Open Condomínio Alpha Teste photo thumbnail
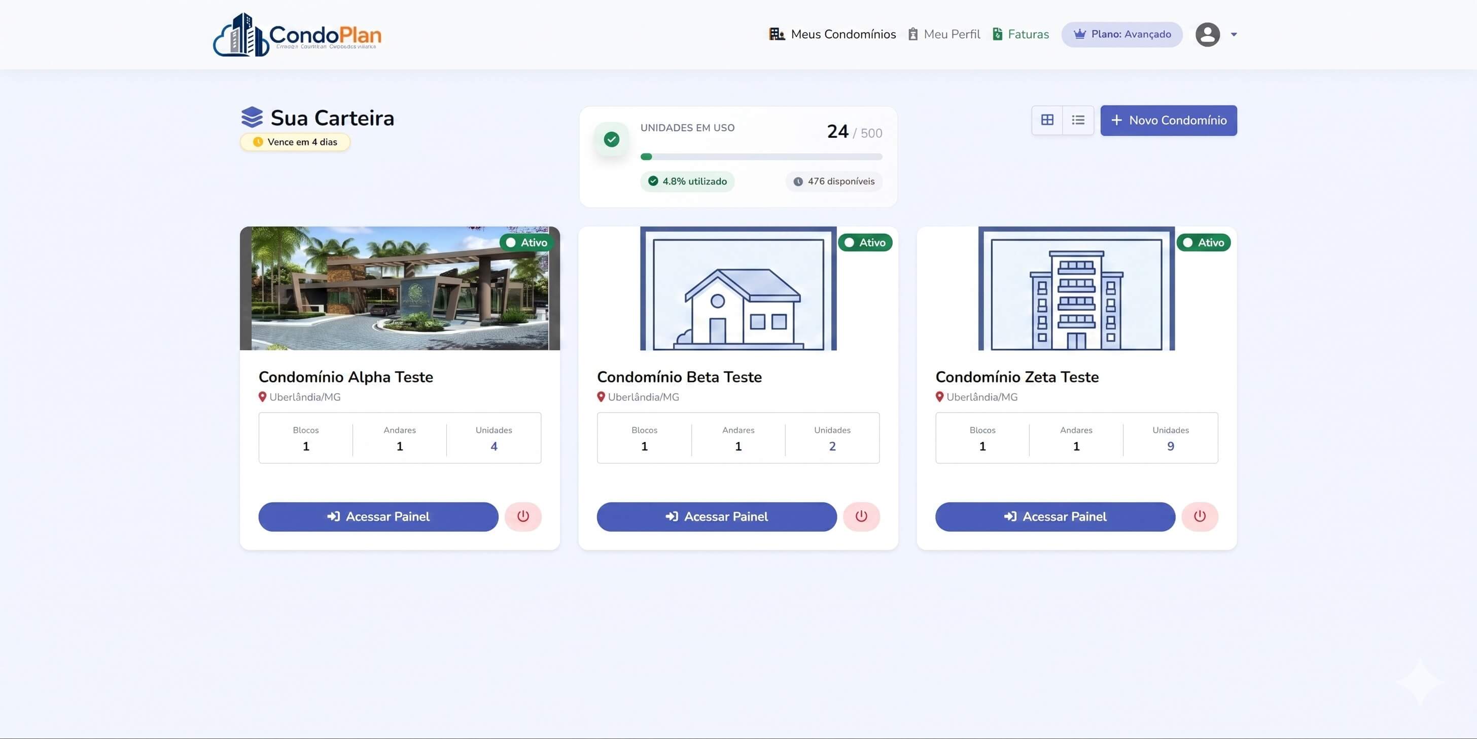Viewport: 1477px width, 739px height. (x=400, y=288)
